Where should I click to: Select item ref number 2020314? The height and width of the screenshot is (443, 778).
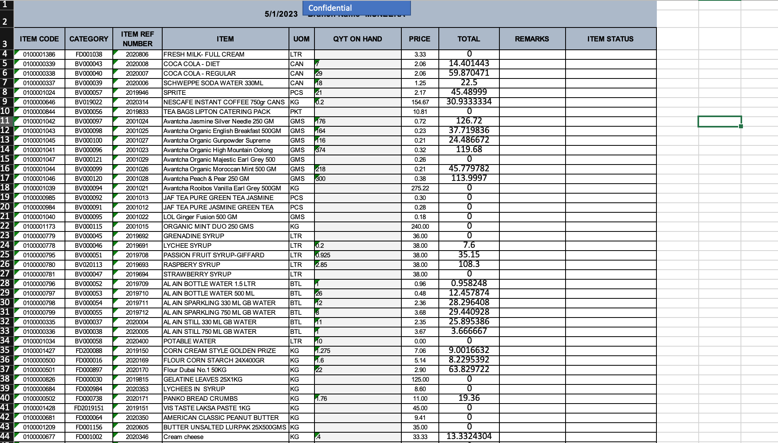tap(137, 102)
